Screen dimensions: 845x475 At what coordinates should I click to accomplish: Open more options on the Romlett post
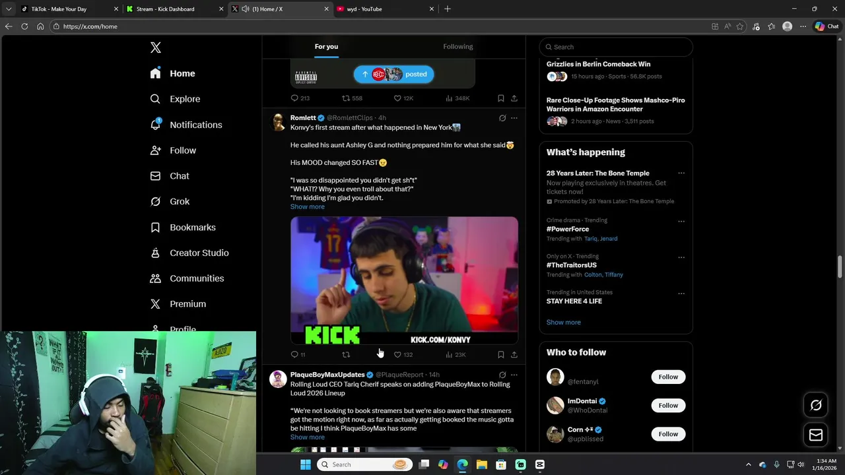point(514,118)
